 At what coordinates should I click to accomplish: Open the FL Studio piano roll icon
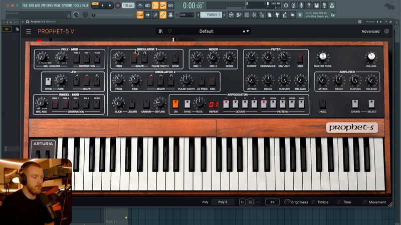239,15
